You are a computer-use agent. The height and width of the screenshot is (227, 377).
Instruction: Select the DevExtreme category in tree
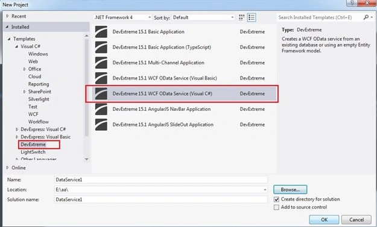[33, 145]
